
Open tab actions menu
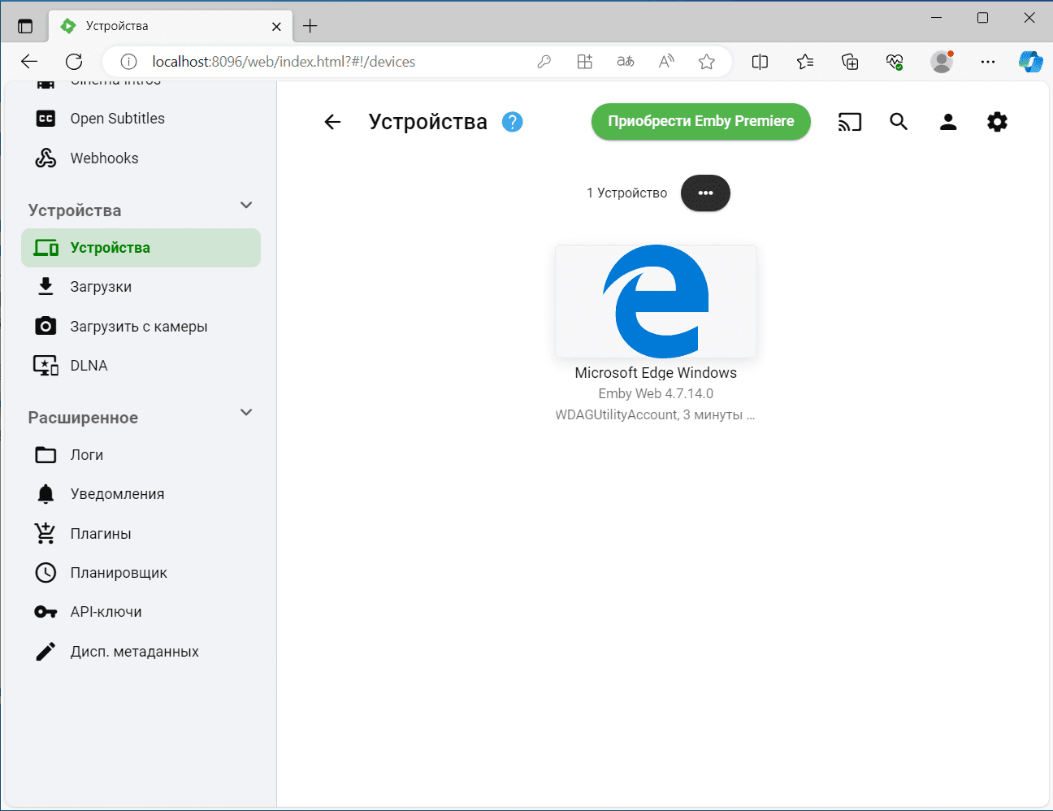(25, 26)
